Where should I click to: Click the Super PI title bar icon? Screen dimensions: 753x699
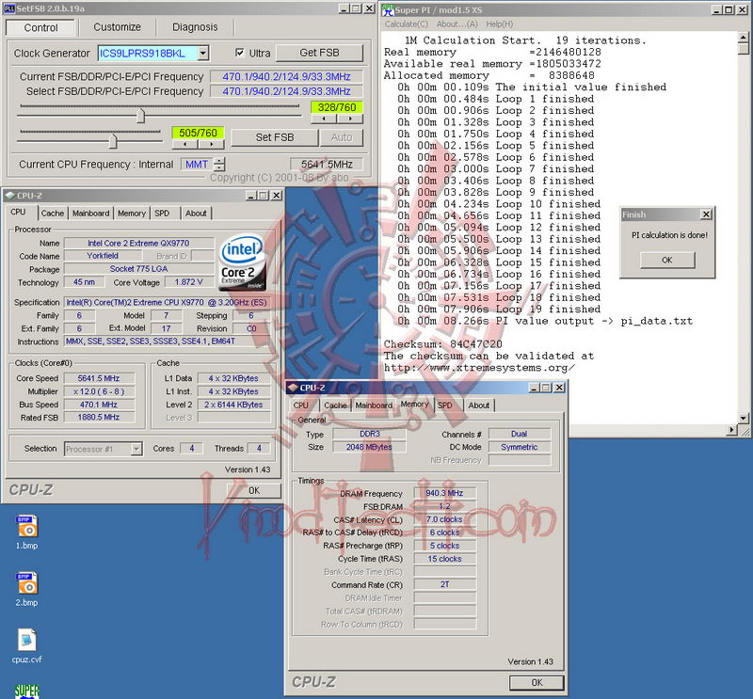pos(388,9)
